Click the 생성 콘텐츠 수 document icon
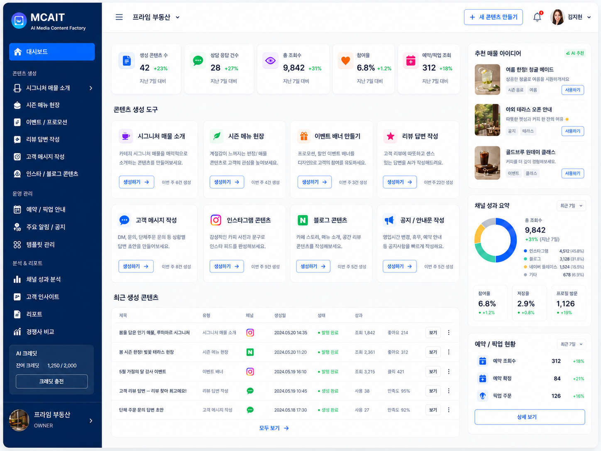Screen dimensions: 601x451 [x=127, y=61]
